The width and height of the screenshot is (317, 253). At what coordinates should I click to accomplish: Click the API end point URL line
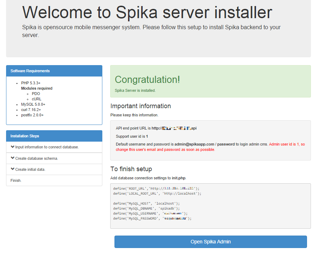156,128
